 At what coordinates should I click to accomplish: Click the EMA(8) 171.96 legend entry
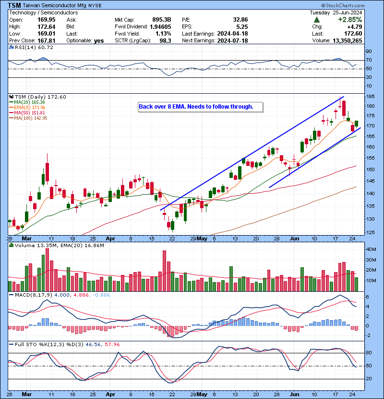29,108
